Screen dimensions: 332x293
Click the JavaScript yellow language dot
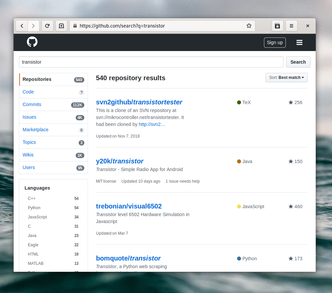pyautogui.click(x=239, y=206)
